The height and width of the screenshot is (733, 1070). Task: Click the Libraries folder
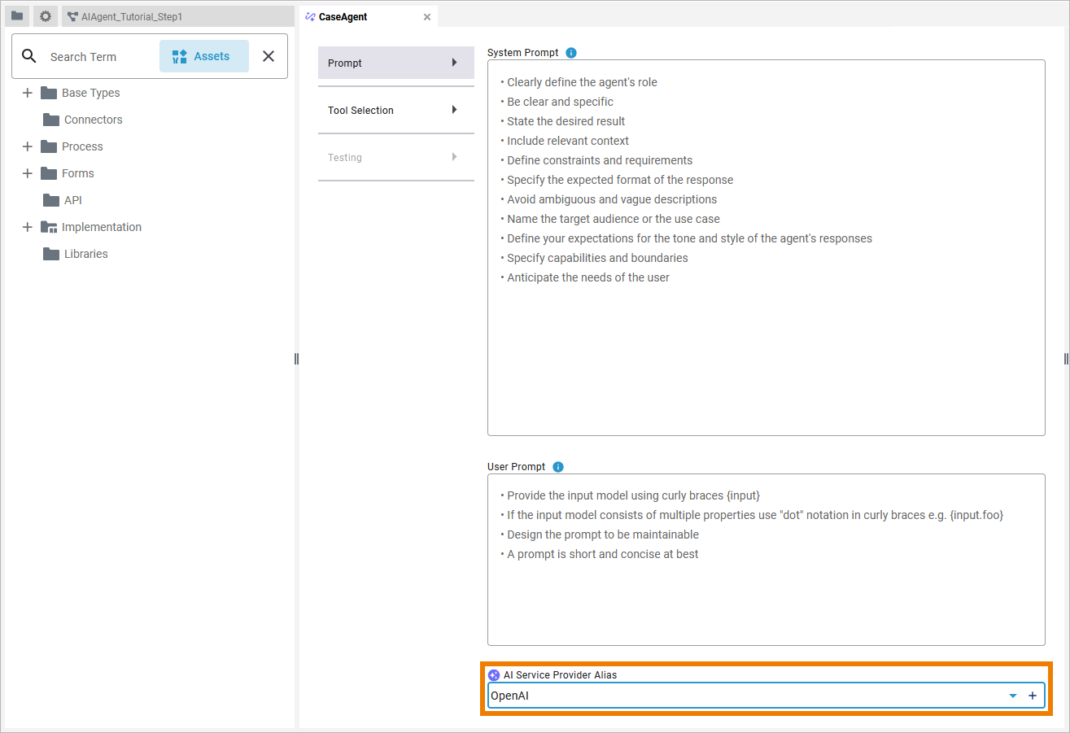pyautogui.click(x=85, y=254)
